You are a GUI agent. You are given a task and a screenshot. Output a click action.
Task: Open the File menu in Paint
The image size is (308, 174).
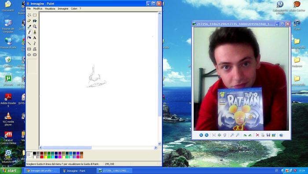[29, 9]
